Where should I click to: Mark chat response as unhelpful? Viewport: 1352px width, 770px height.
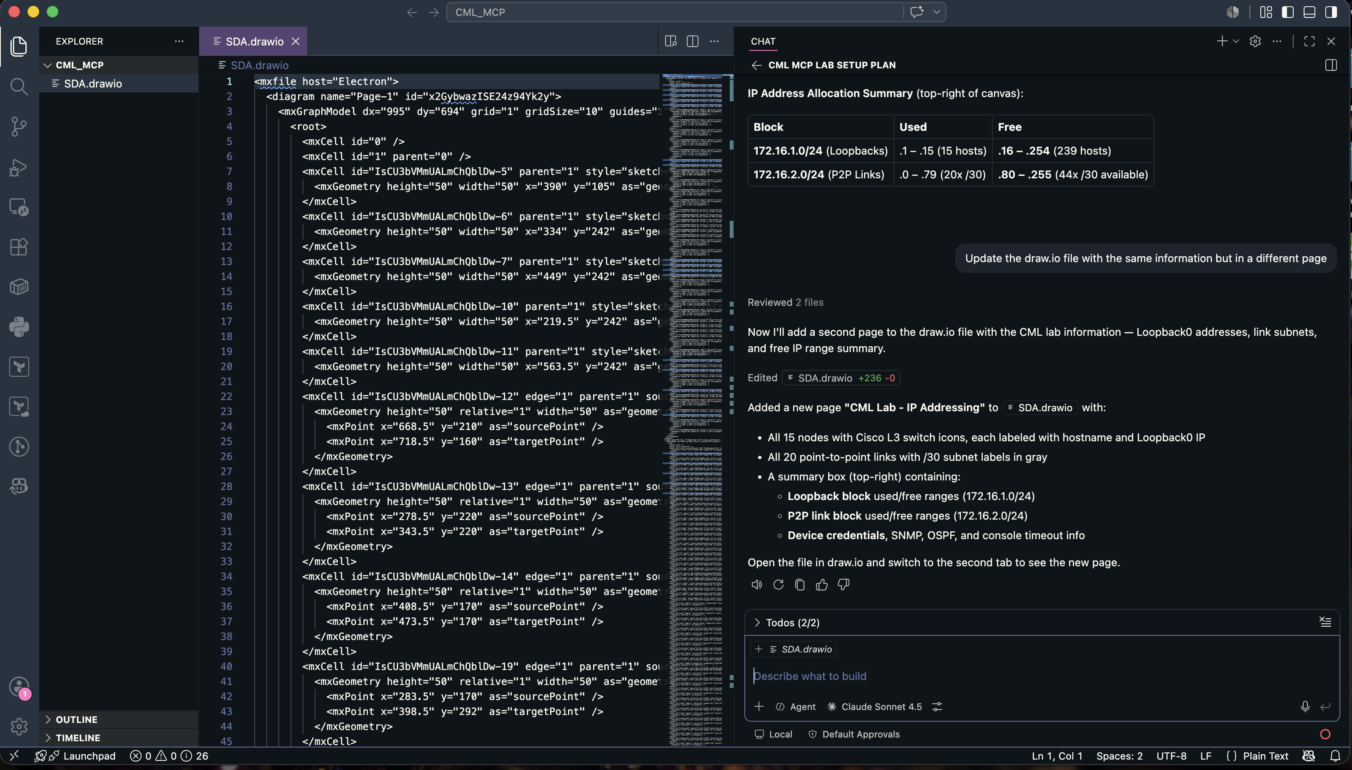pos(843,584)
